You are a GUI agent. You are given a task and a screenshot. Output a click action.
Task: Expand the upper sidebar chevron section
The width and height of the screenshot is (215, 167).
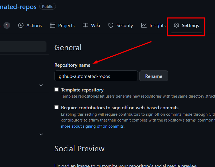point(41,85)
